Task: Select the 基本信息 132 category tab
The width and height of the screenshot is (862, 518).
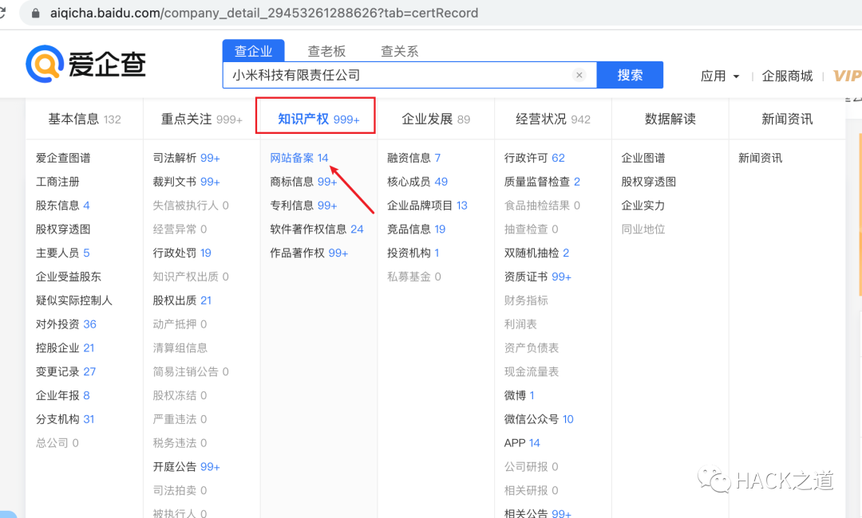Action: click(85, 119)
